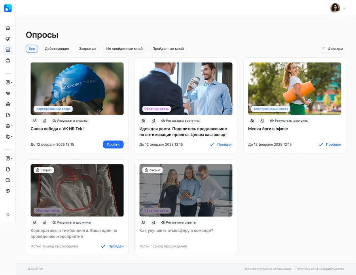Select the highlighted surveys icon in sidebar
This screenshot has width=356, height=275.
point(8,50)
